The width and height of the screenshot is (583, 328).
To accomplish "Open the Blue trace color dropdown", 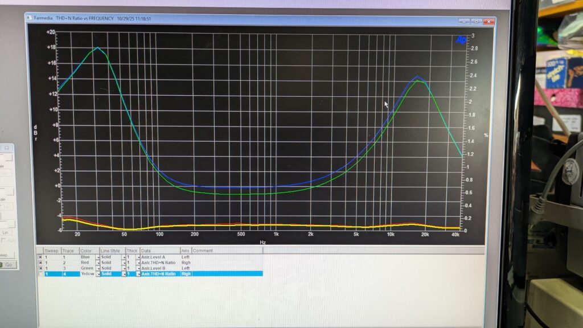I will pos(97,257).
